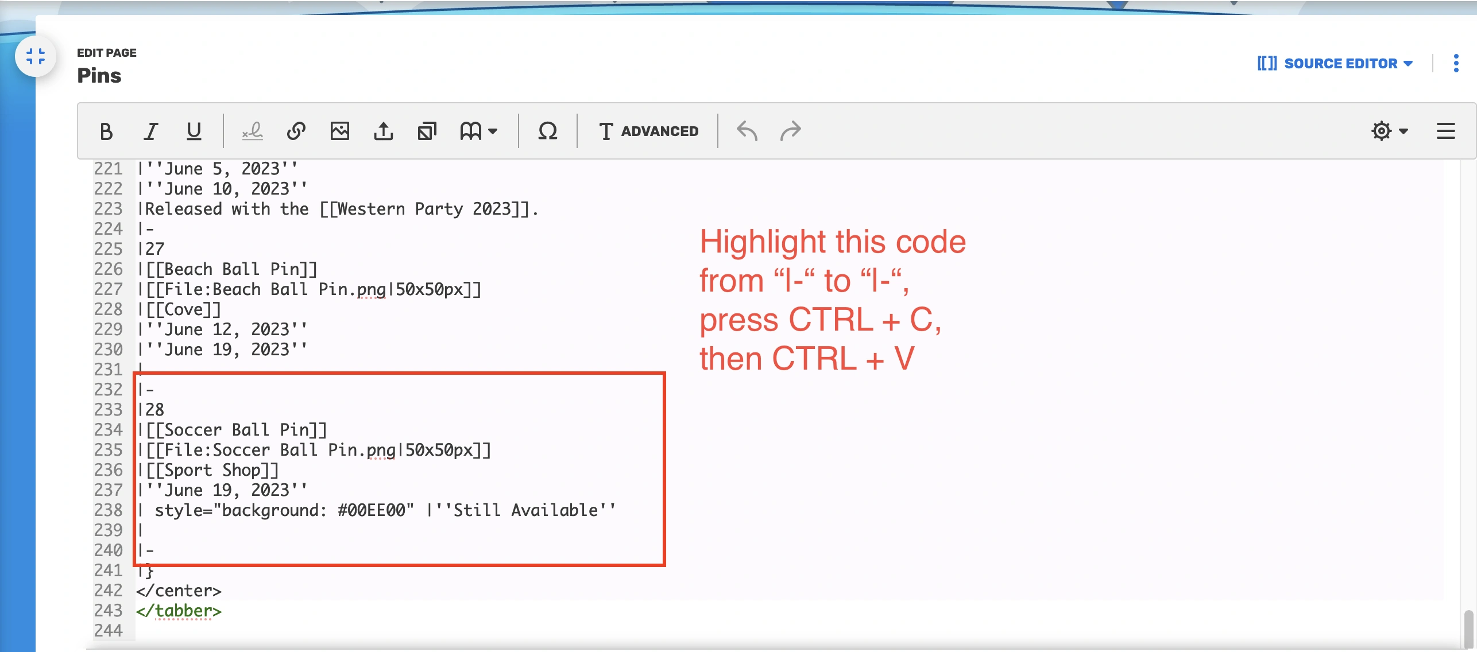Viewport: 1477px width, 652px height.
Task: Toggle underline formatting
Action: pos(194,131)
